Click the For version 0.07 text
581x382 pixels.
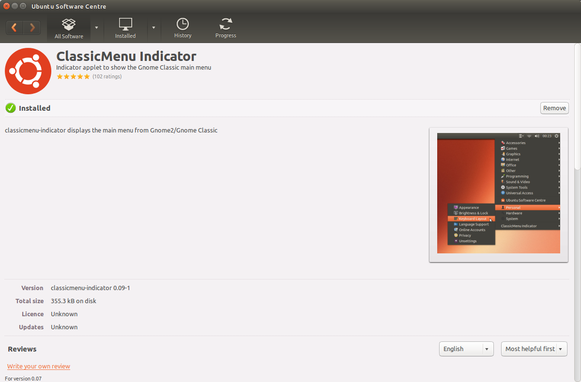pos(23,379)
